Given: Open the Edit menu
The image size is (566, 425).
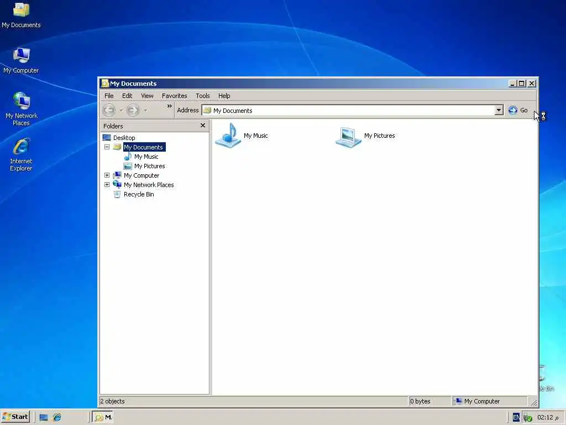Looking at the screenshot, I should pos(127,96).
